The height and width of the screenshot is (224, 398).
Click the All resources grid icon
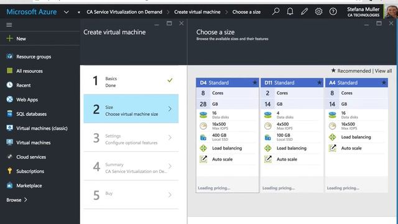point(10,70)
